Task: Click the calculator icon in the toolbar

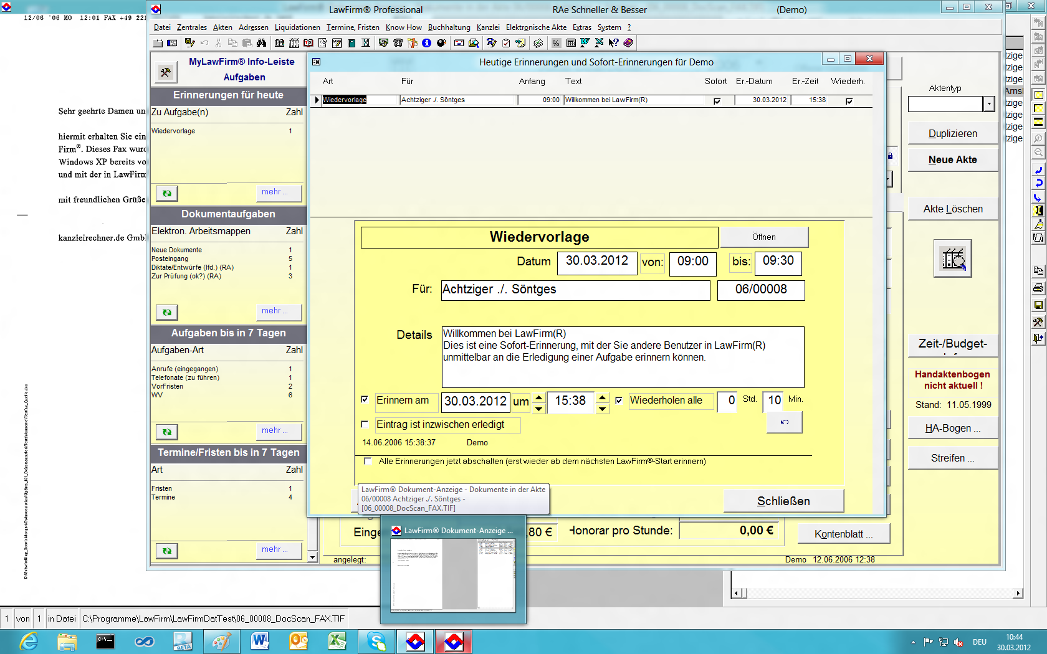Action: (x=571, y=43)
